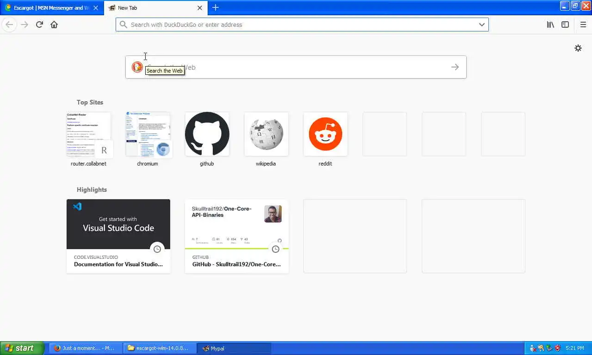
Task: Click the Top Sites section heading
Action: coord(90,102)
